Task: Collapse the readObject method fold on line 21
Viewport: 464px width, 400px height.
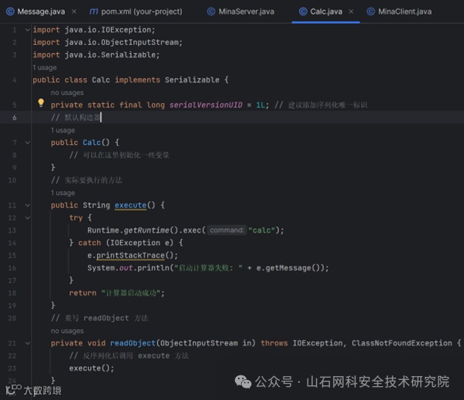Action: pos(28,343)
